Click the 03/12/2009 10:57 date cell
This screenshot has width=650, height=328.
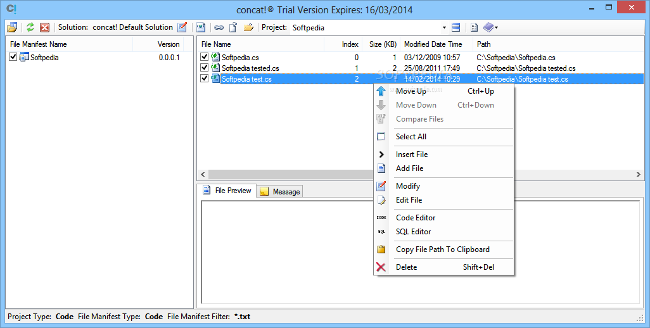coord(432,58)
